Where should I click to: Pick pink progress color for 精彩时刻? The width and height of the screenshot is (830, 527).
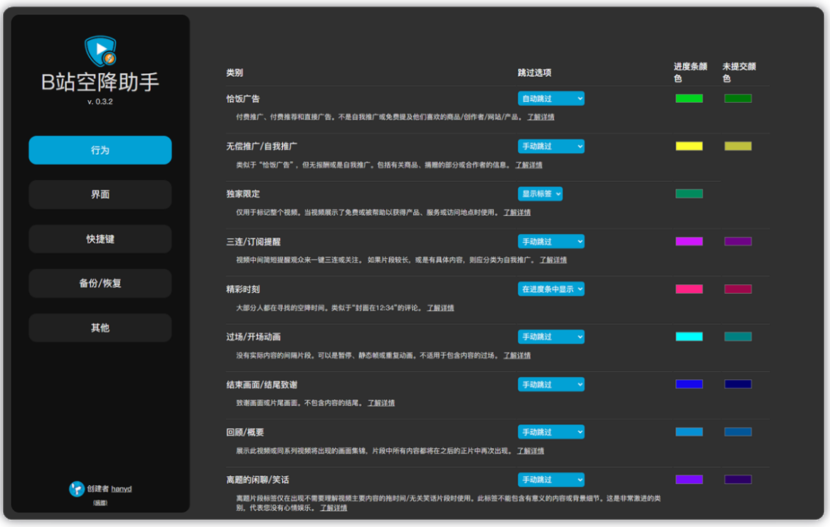coord(689,289)
